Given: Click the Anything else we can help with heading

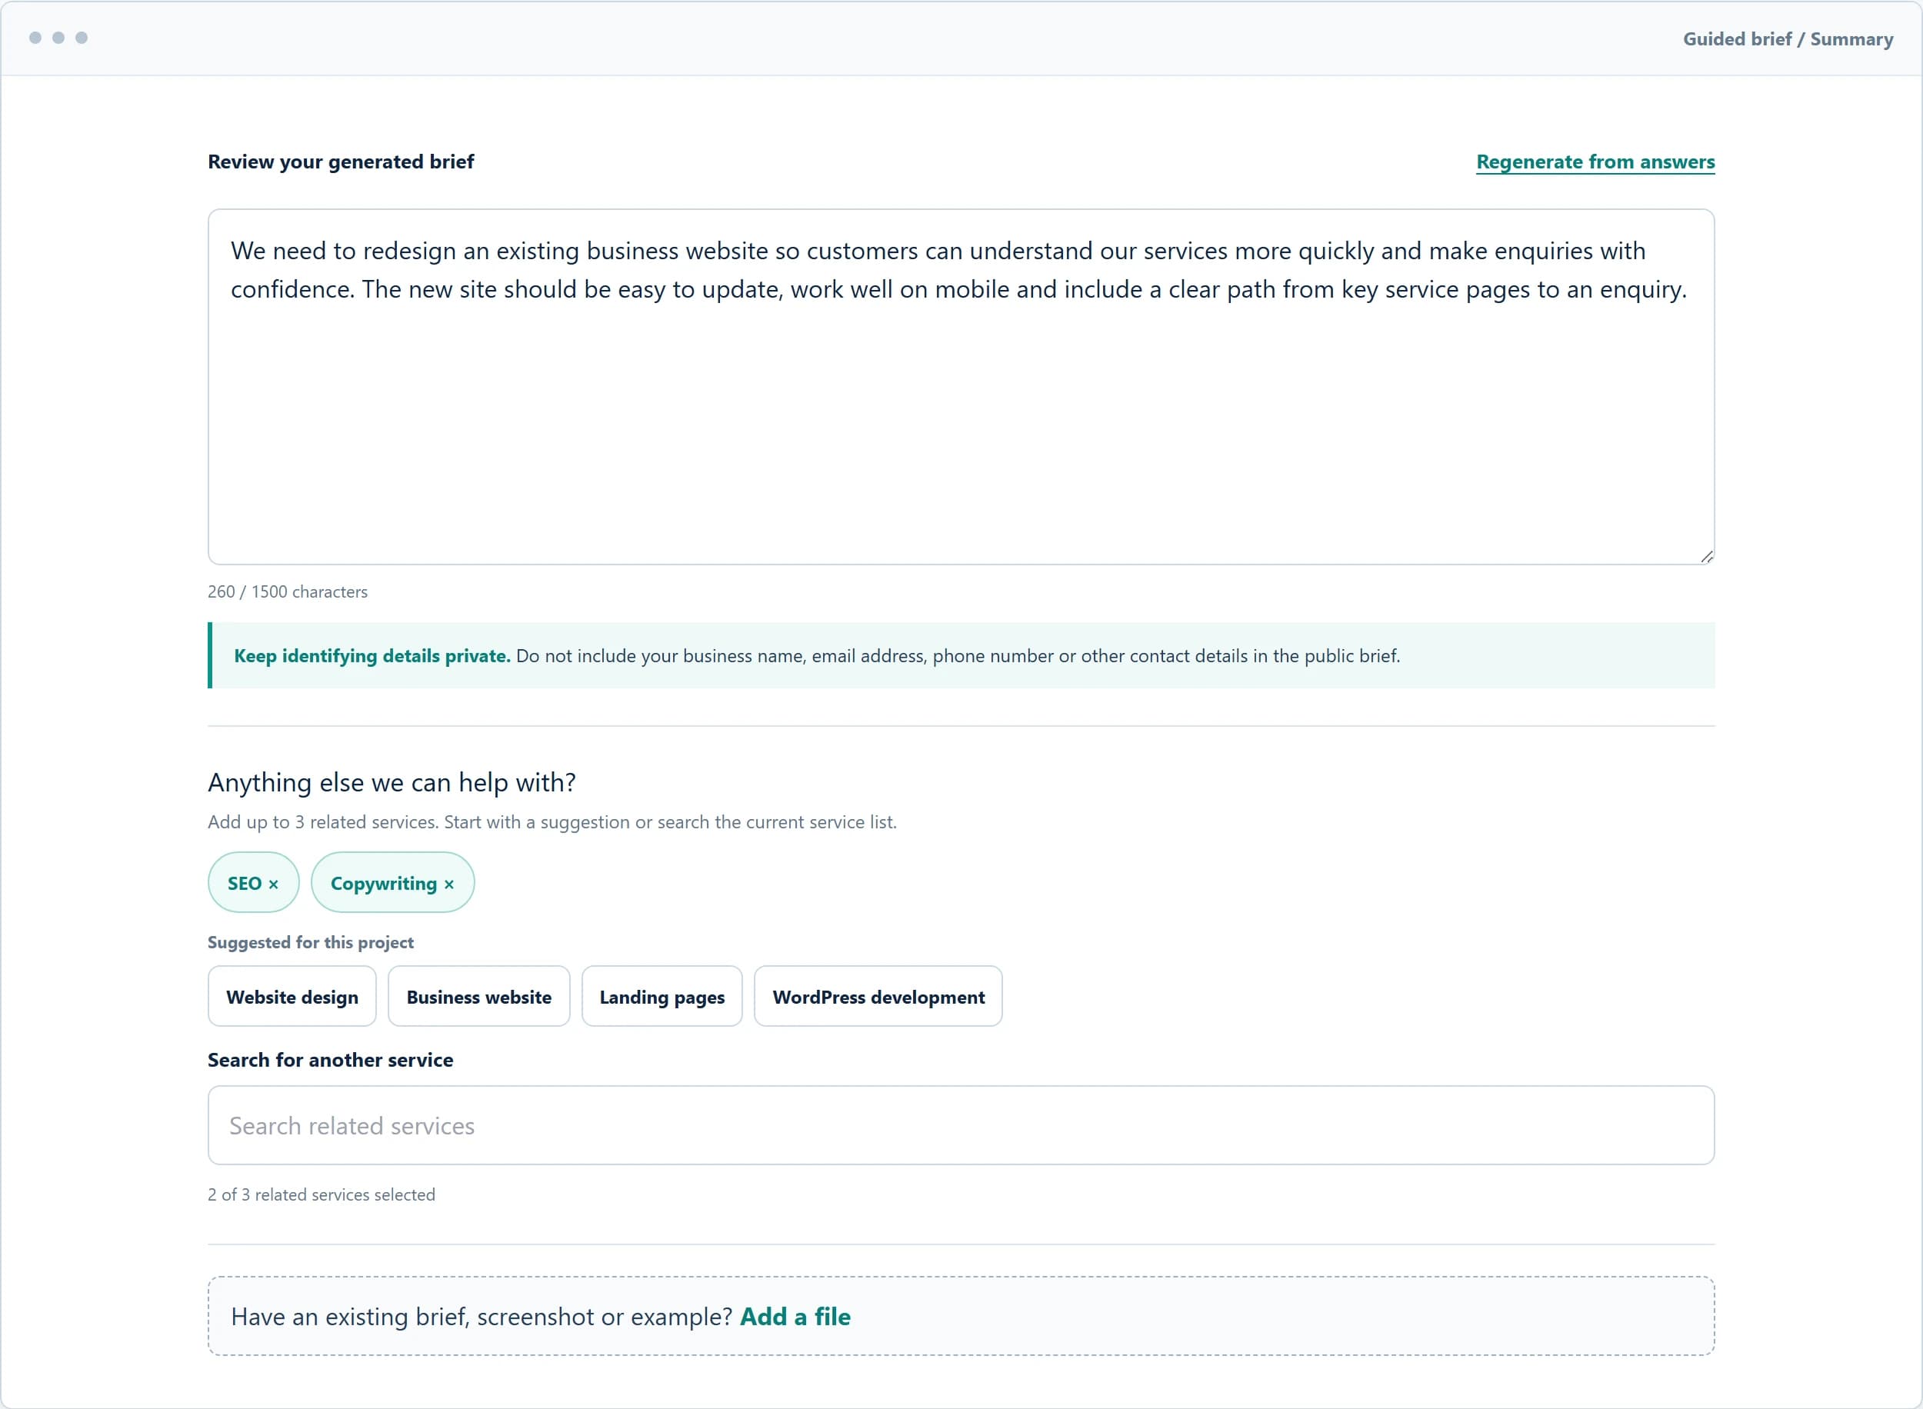Looking at the screenshot, I should click(x=392, y=782).
